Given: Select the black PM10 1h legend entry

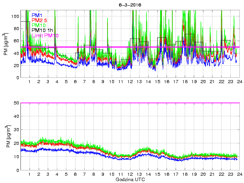Looking at the screenshot, I should [x=43, y=30].
